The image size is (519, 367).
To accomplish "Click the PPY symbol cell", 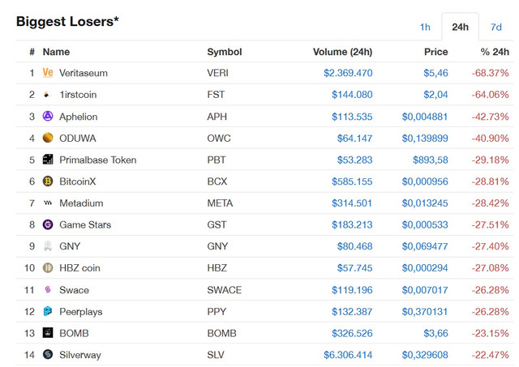I will [217, 312].
